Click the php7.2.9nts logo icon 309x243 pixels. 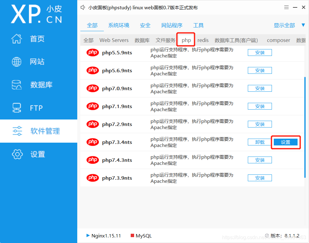click(x=93, y=124)
